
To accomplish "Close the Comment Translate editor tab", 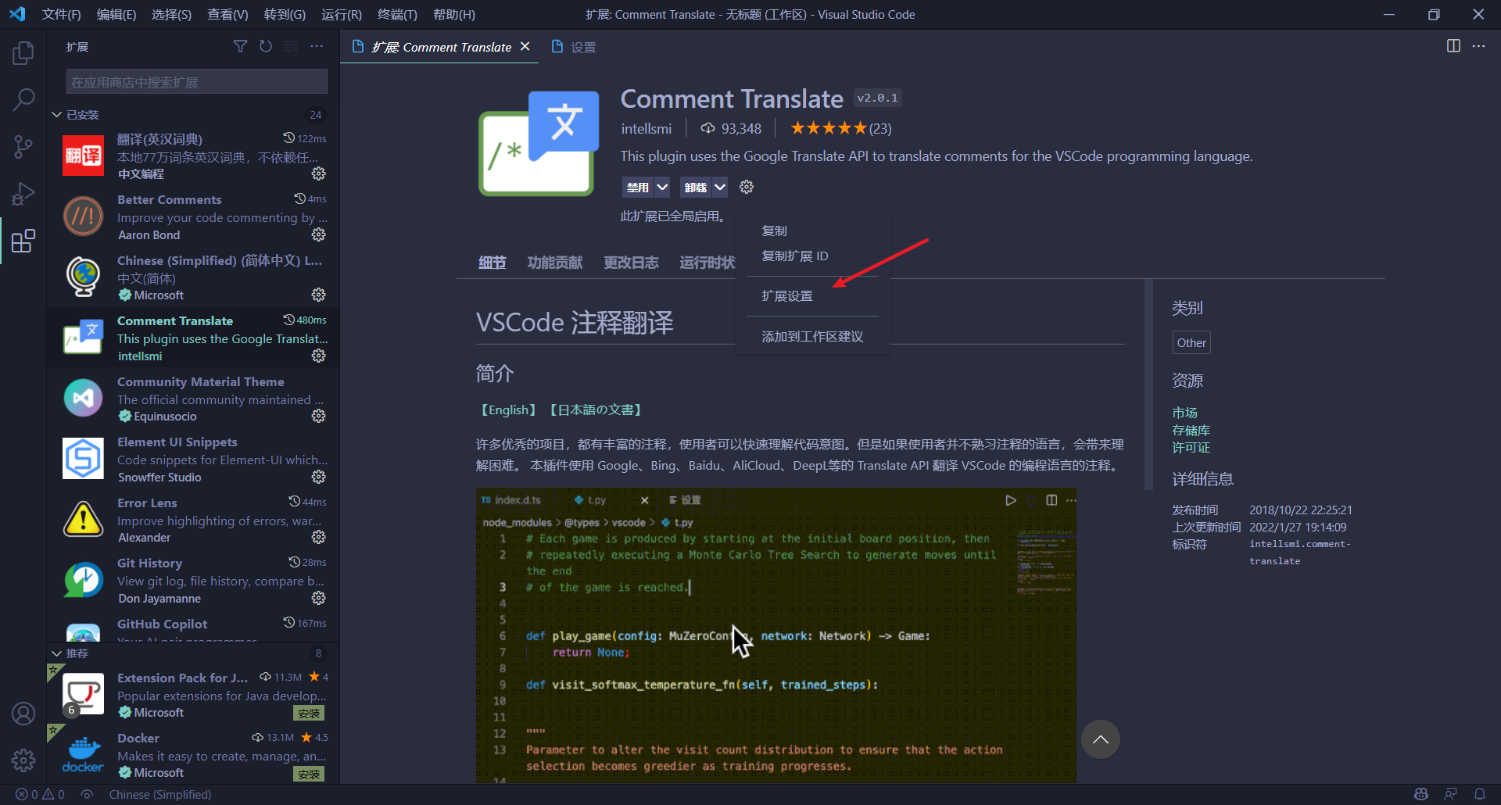I will [525, 46].
